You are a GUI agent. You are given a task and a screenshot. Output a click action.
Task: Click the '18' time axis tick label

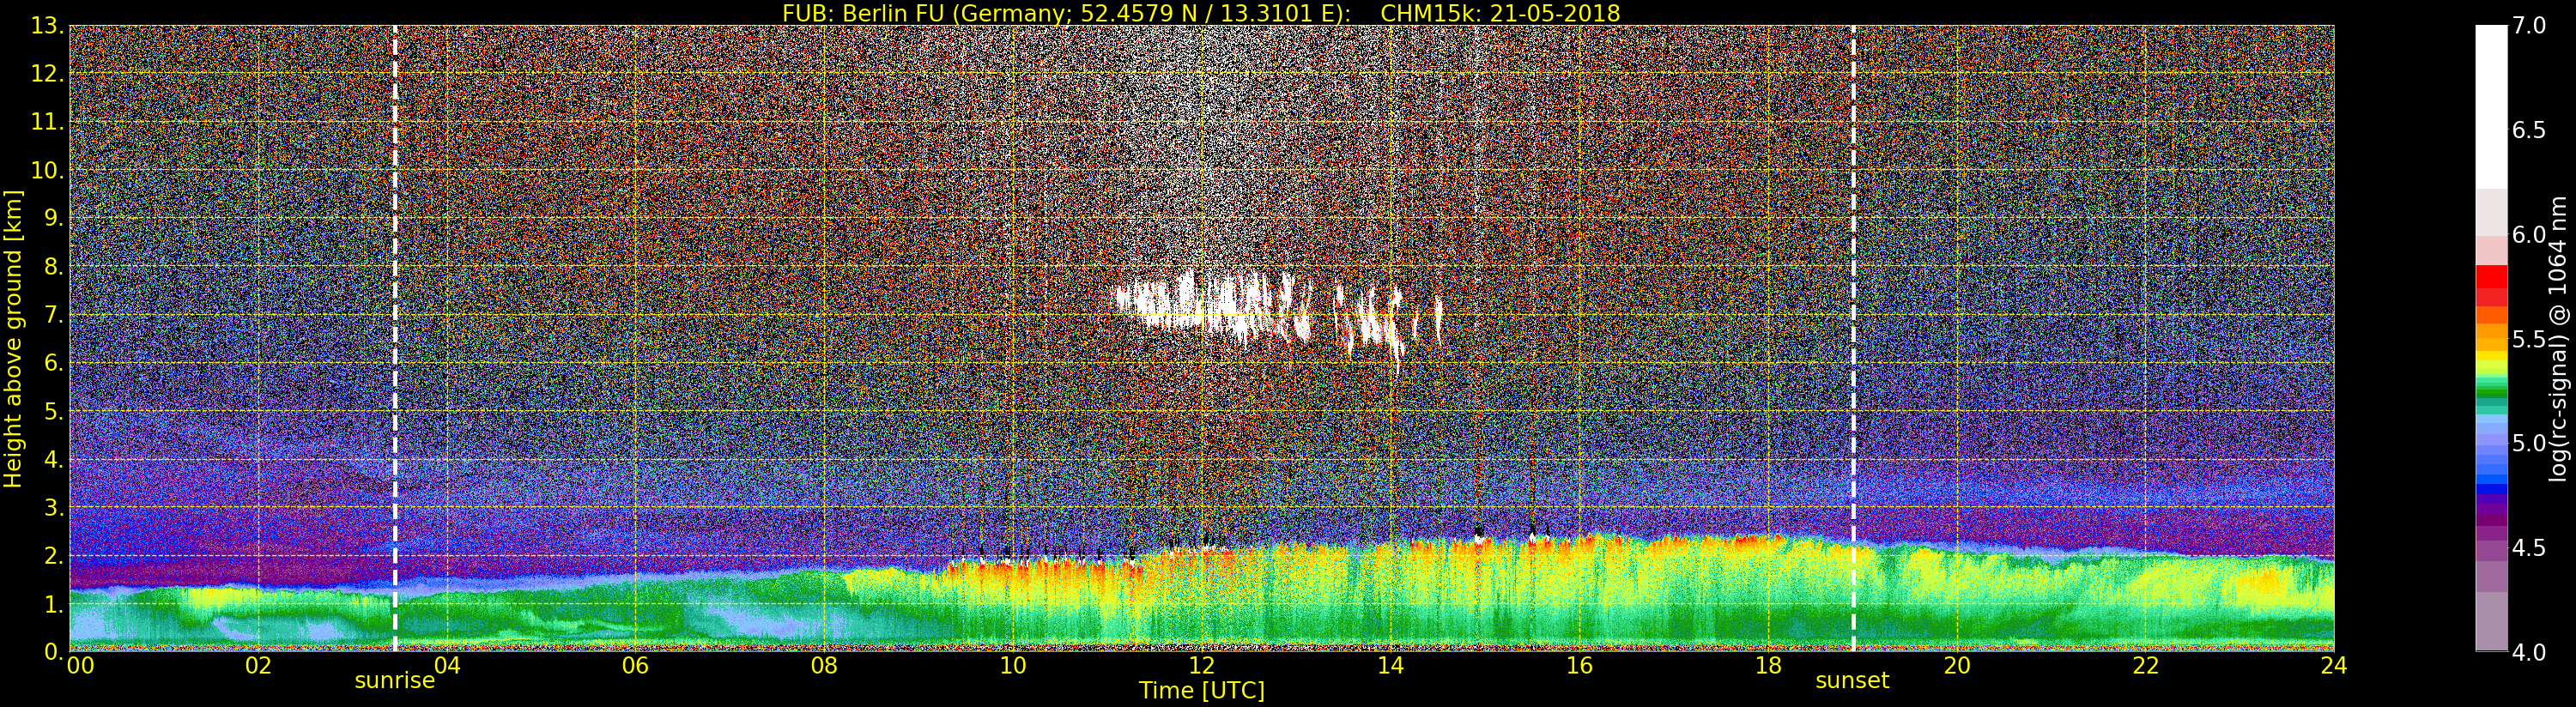[x=1768, y=665]
